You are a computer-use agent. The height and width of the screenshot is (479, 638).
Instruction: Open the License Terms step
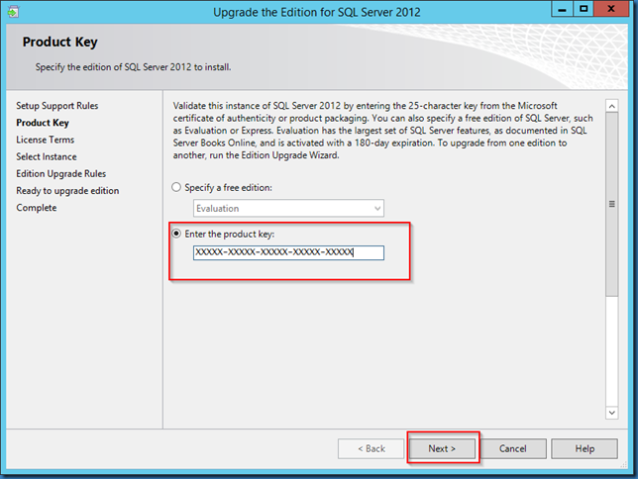tap(46, 140)
